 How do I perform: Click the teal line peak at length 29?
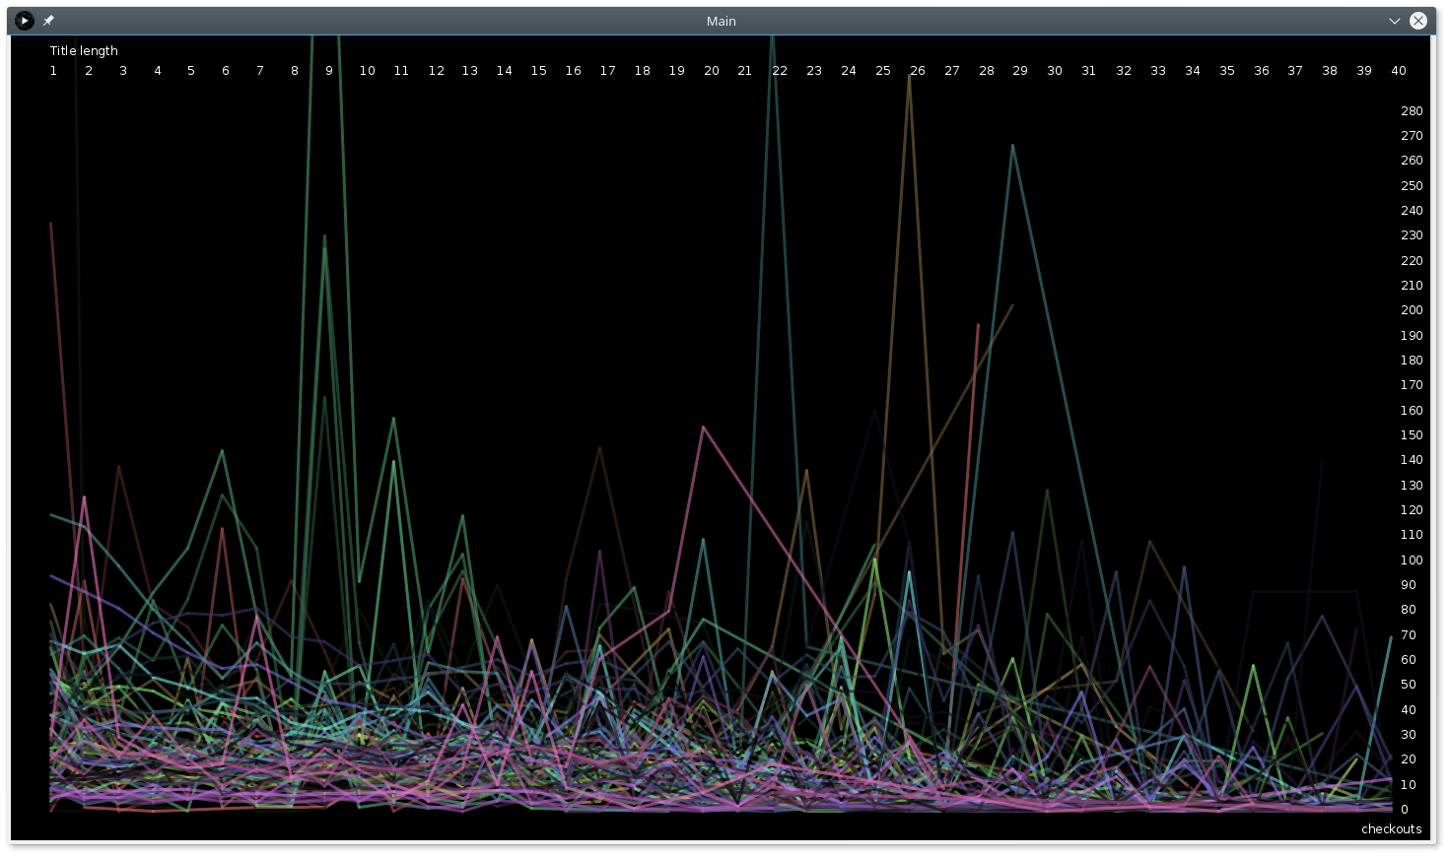click(1012, 146)
